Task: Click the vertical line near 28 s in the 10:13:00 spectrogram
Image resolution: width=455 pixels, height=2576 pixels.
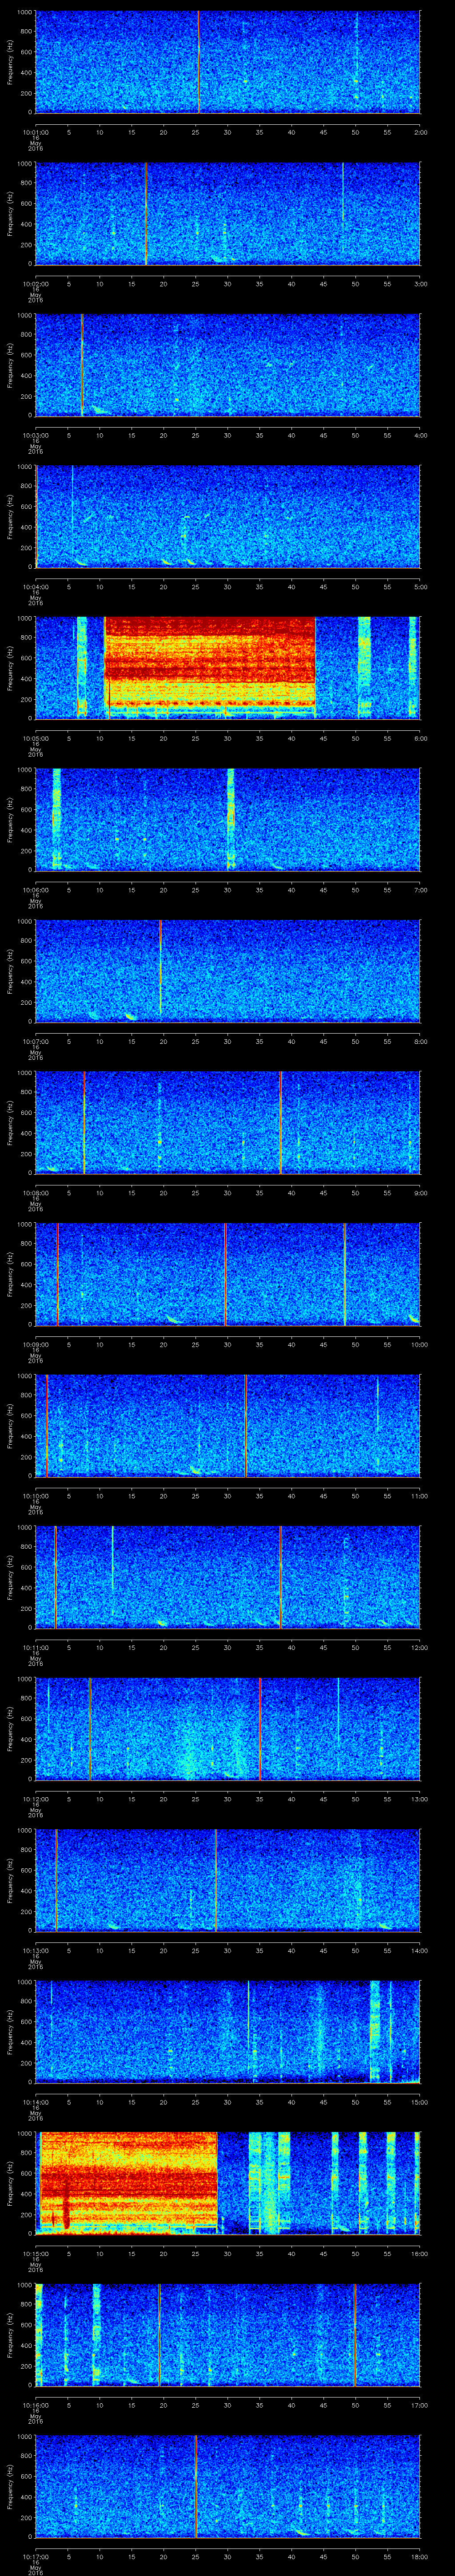Action: [x=216, y=1880]
